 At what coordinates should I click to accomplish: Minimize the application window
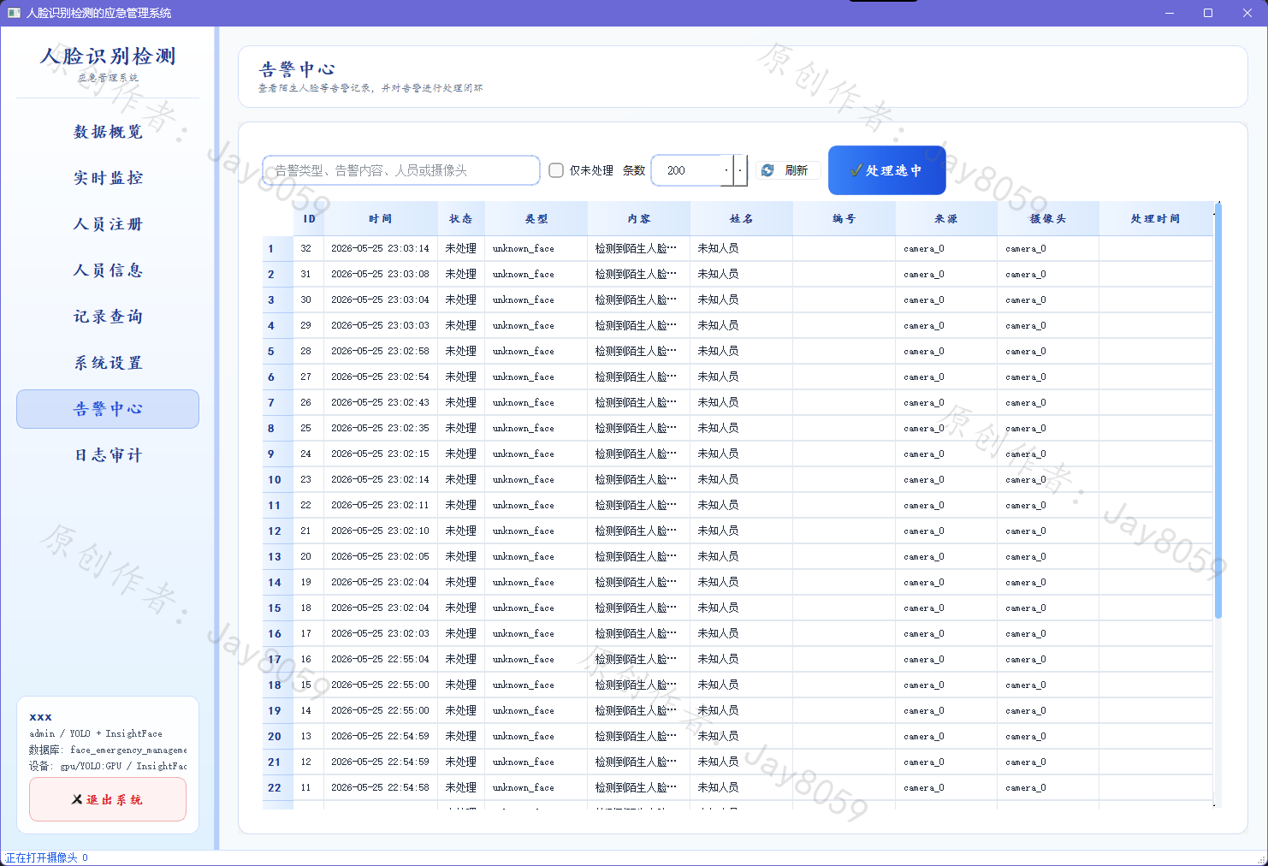tap(1169, 13)
